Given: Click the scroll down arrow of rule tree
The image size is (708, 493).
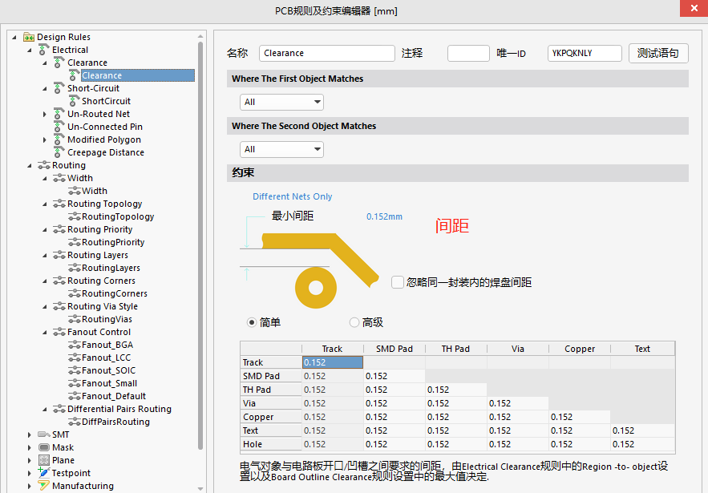Looking at the screenshot, I should coord(200,488).
